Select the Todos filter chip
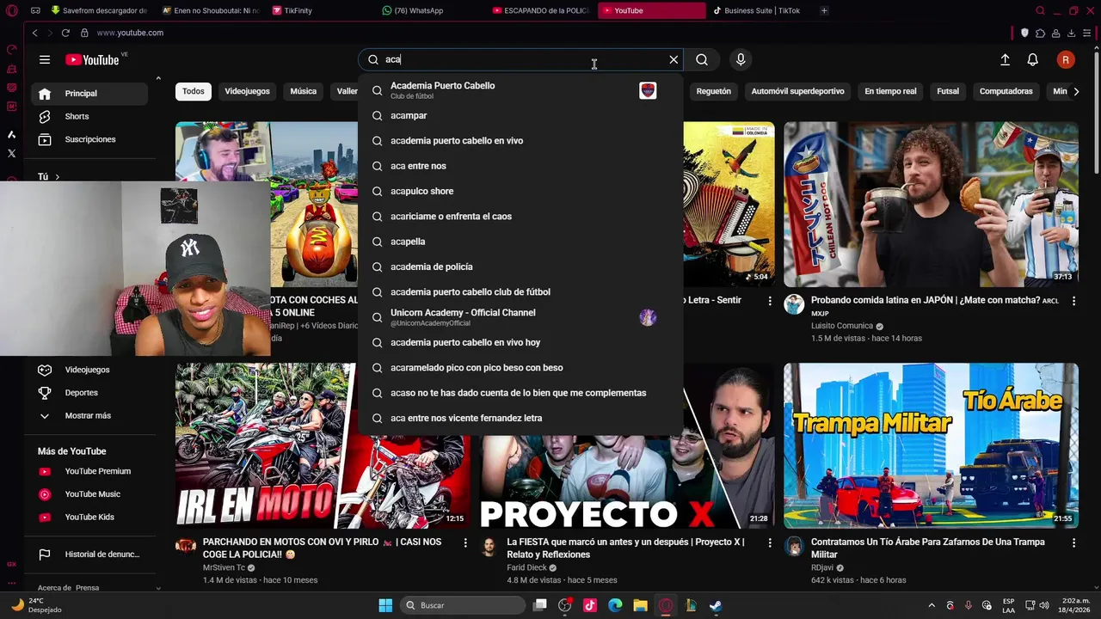Screen dimensions: 1101x619 coord(194,91)
